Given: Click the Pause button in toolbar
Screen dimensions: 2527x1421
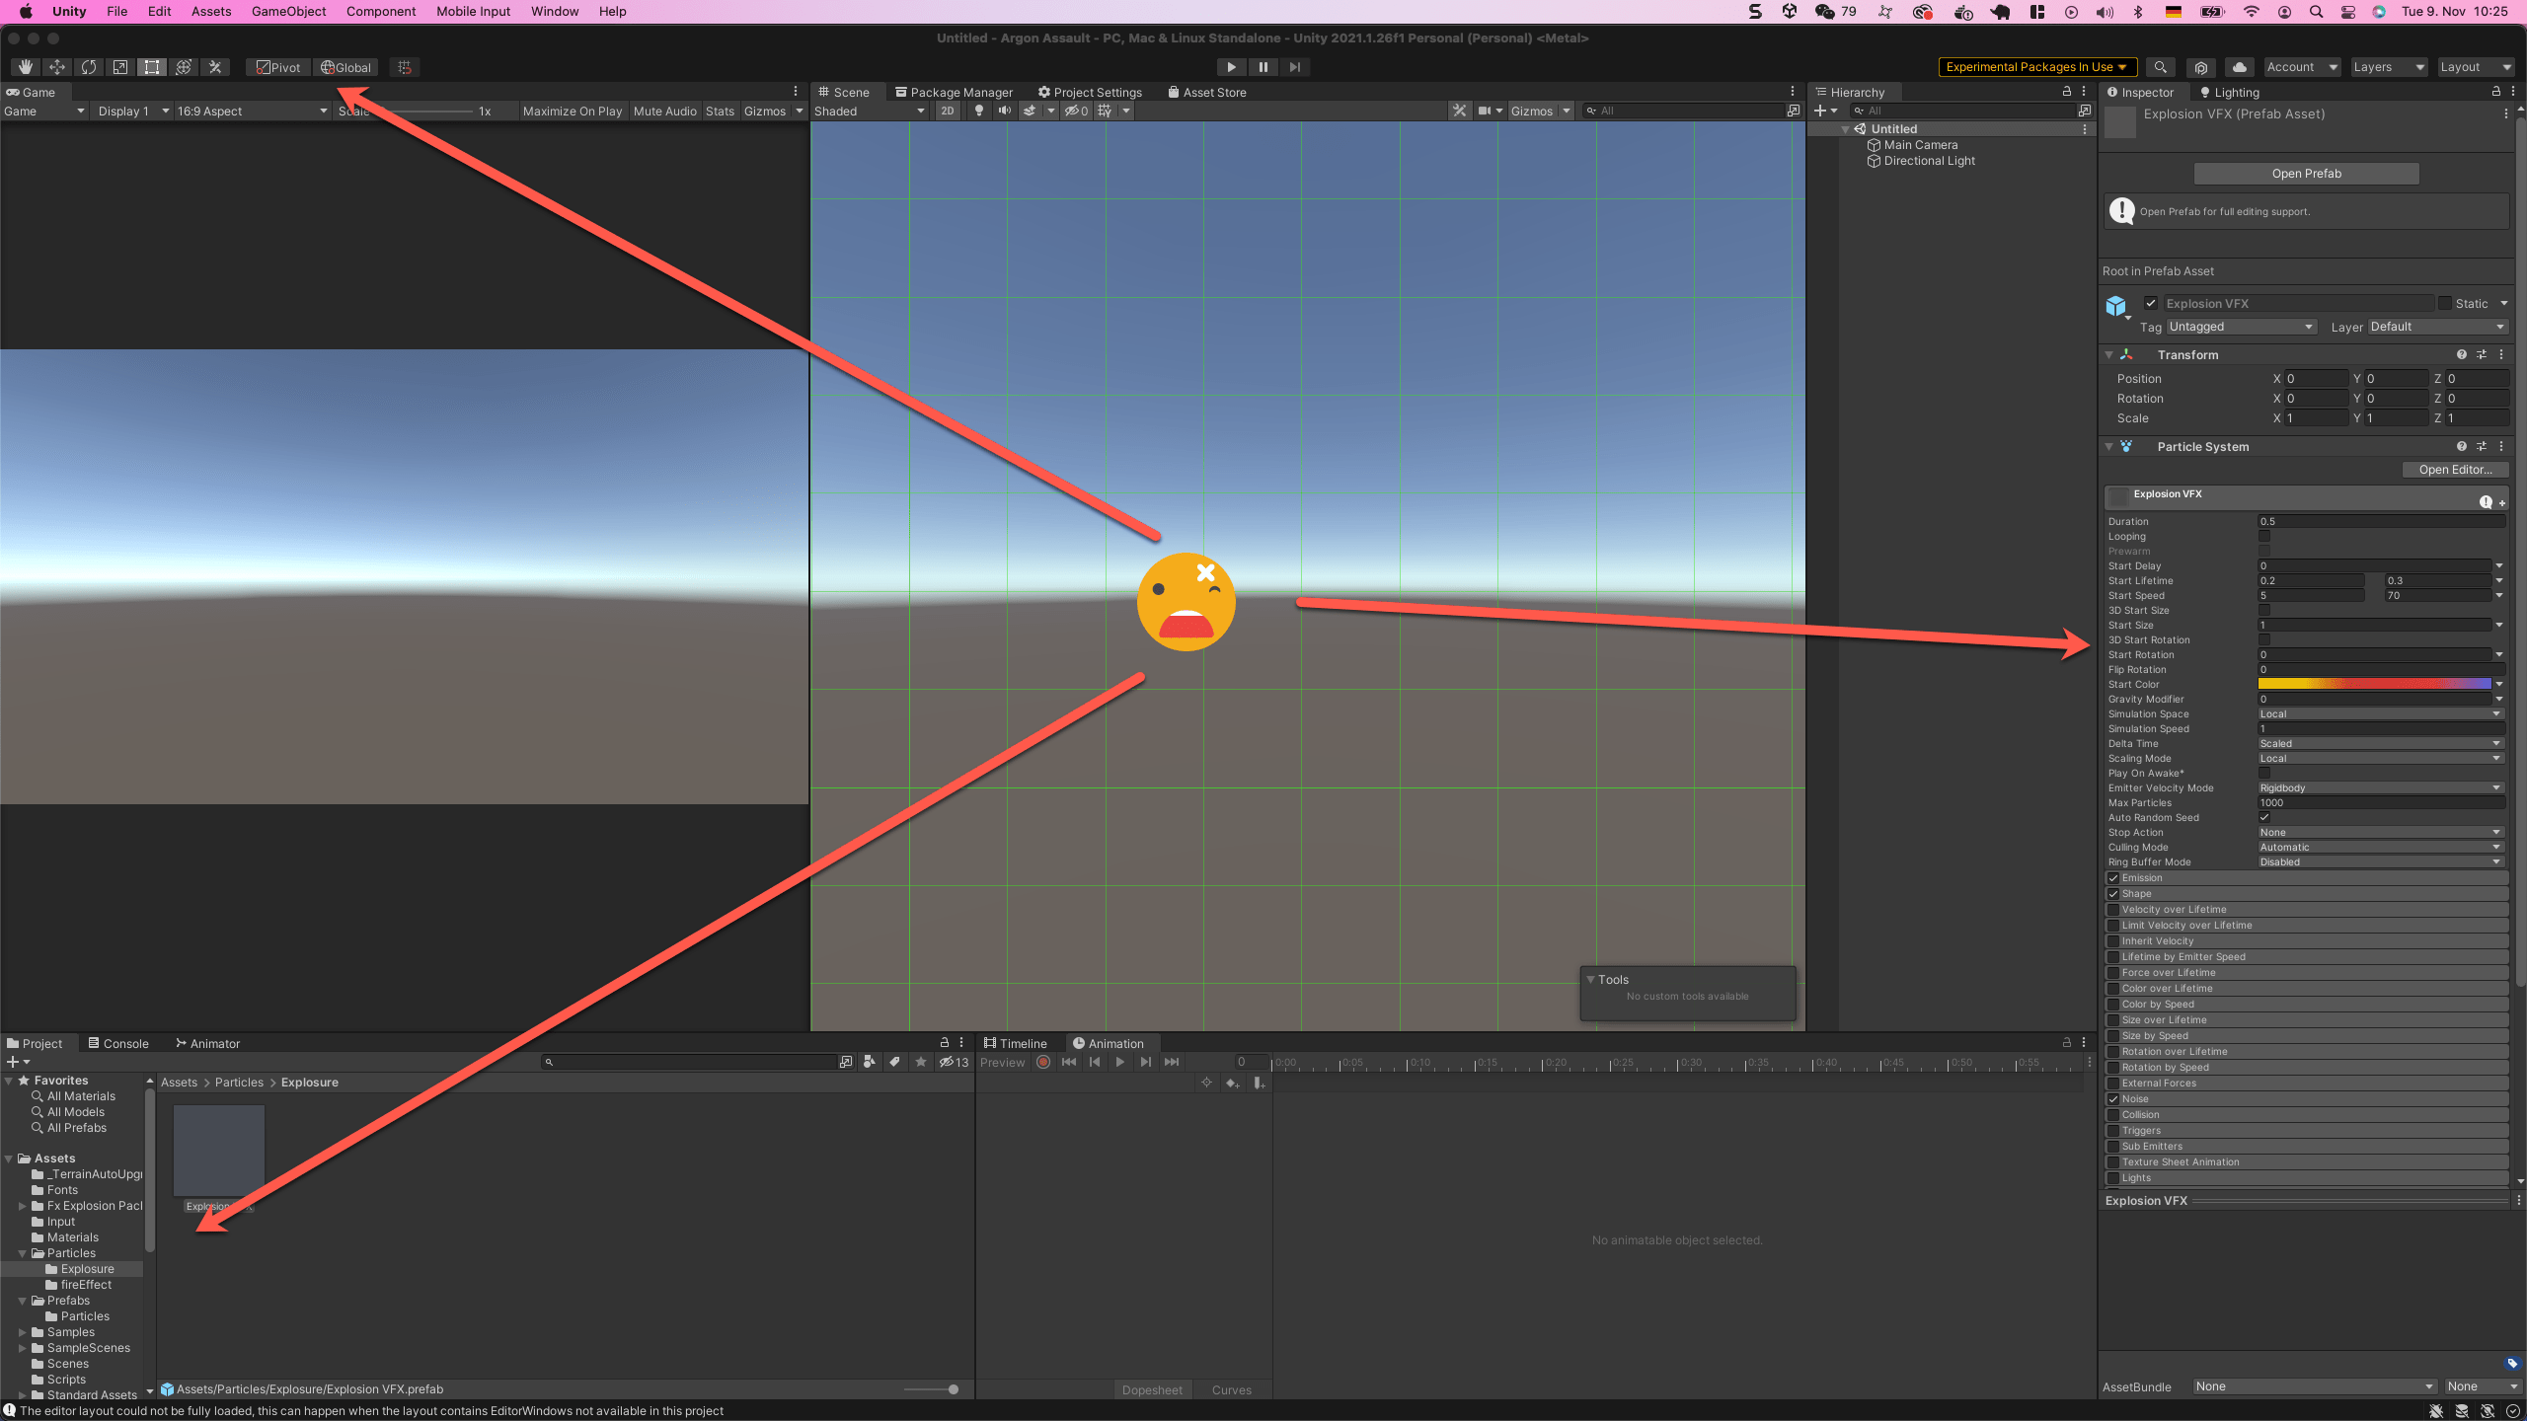Looking at the screenshot, I should click(1263, 67).
